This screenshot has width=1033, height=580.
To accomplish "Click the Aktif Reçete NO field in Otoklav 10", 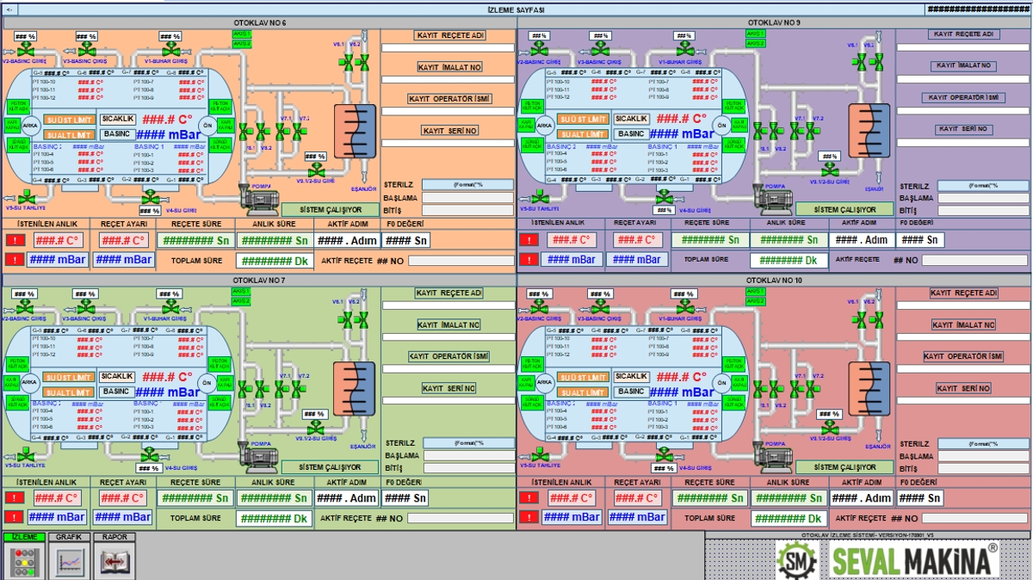I will 974,519.
